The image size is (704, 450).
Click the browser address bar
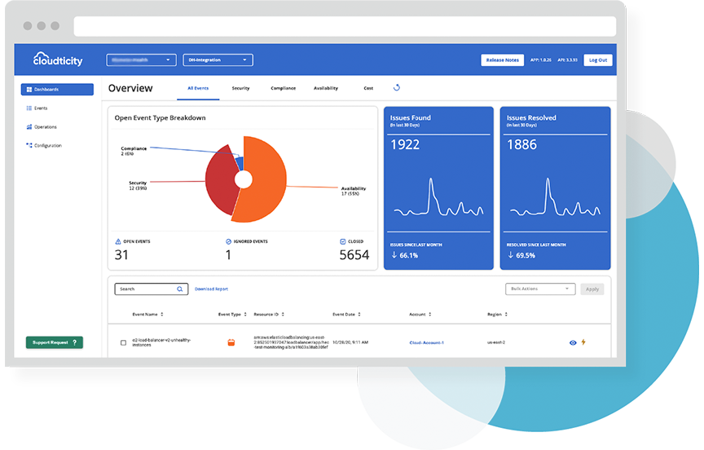coord(345,27)
